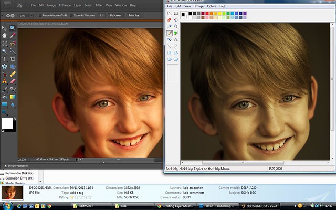
Task: Select the Zoom tool in Photoshop Elements toolbox
Action: [12, 28]
